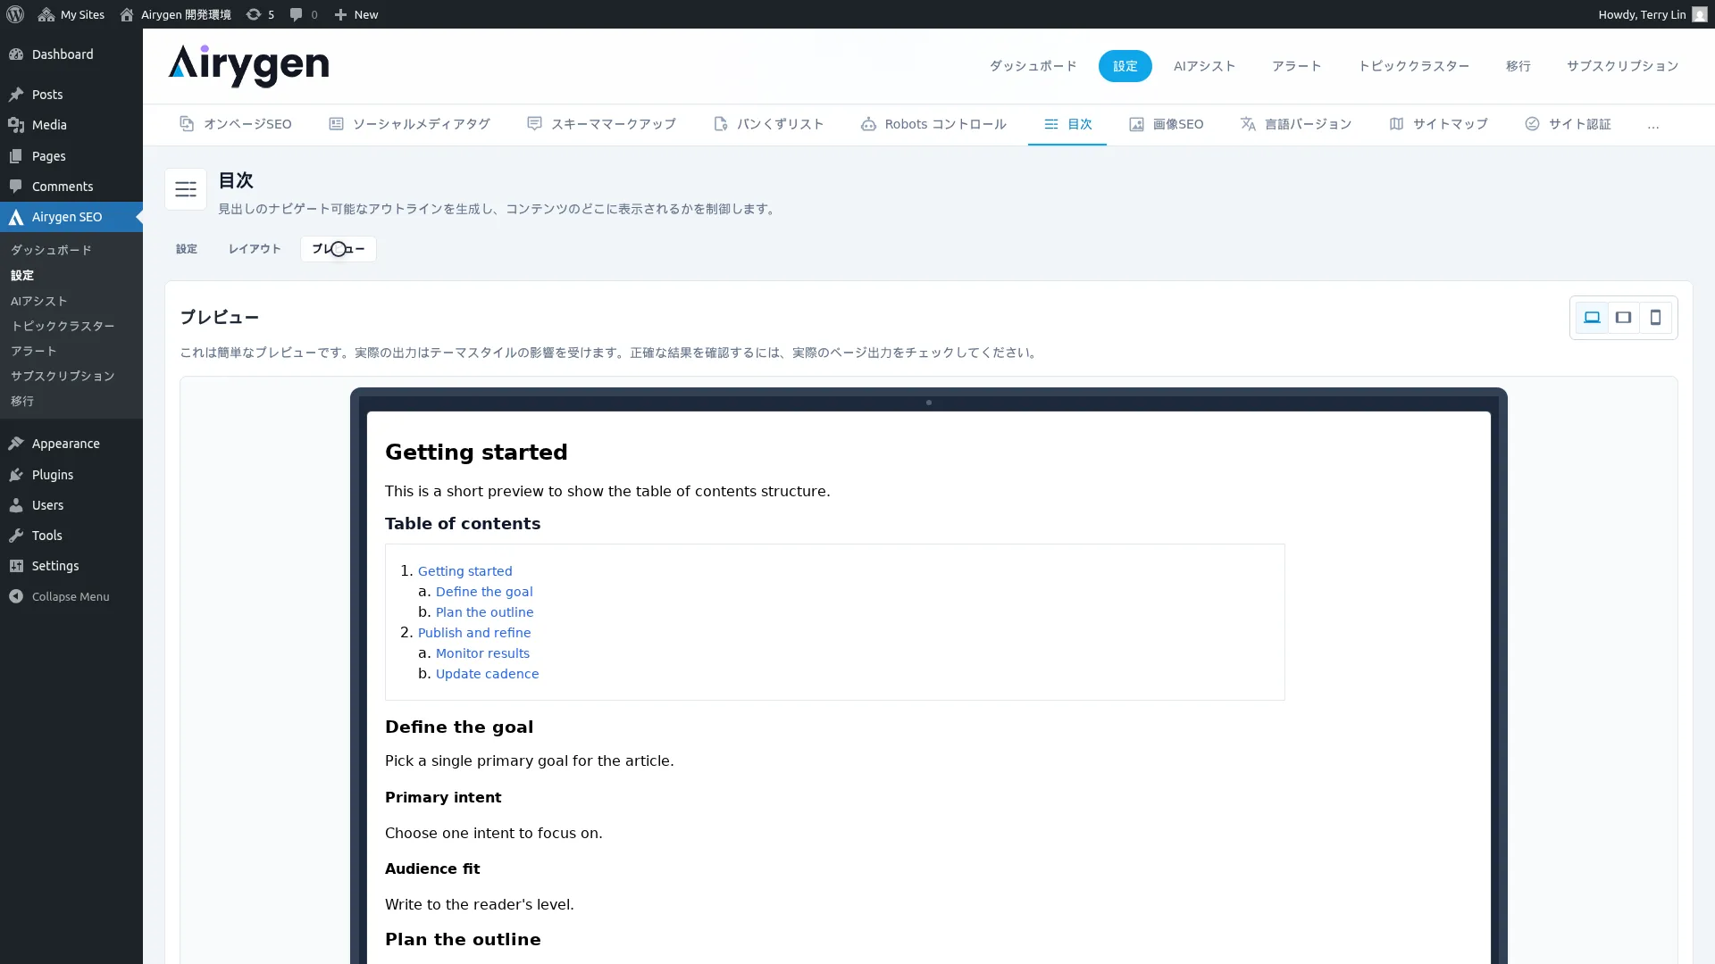Viewport: 1715px width, 964px height.
Task: Switch to the レイアウト sub-tab
Action: 255,249
